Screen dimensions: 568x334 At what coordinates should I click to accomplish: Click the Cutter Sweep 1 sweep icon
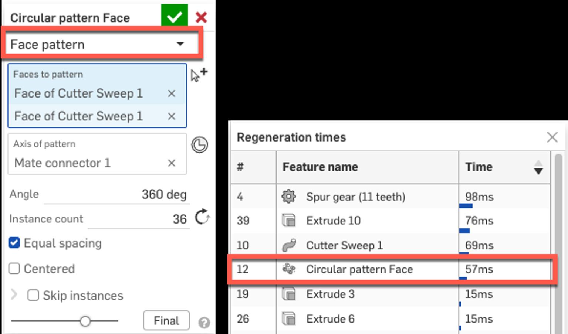click(289, 245)
